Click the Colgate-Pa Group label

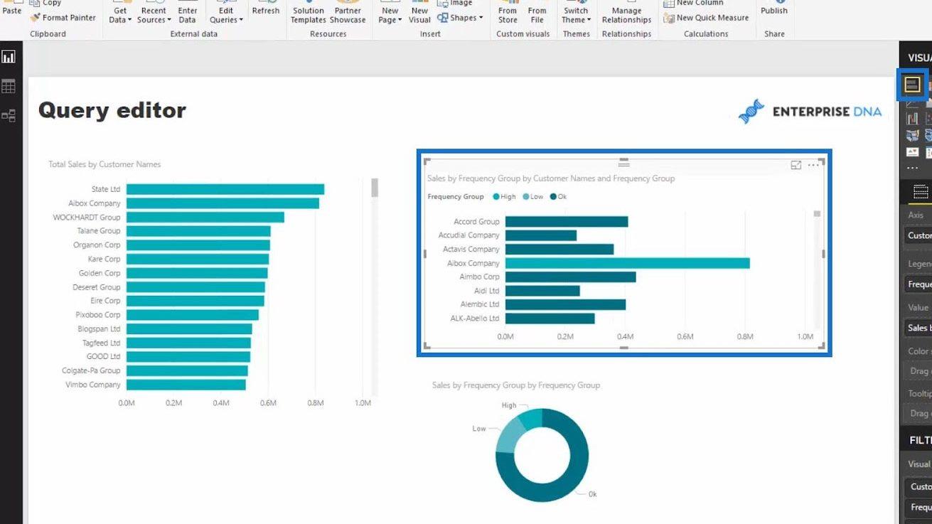pos(91,370)
